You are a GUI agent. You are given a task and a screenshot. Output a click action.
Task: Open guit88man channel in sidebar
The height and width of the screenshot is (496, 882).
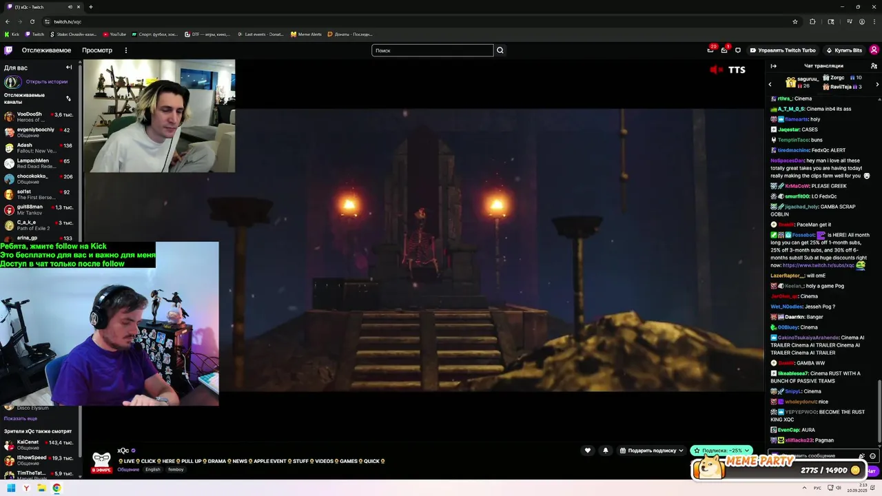41,209
